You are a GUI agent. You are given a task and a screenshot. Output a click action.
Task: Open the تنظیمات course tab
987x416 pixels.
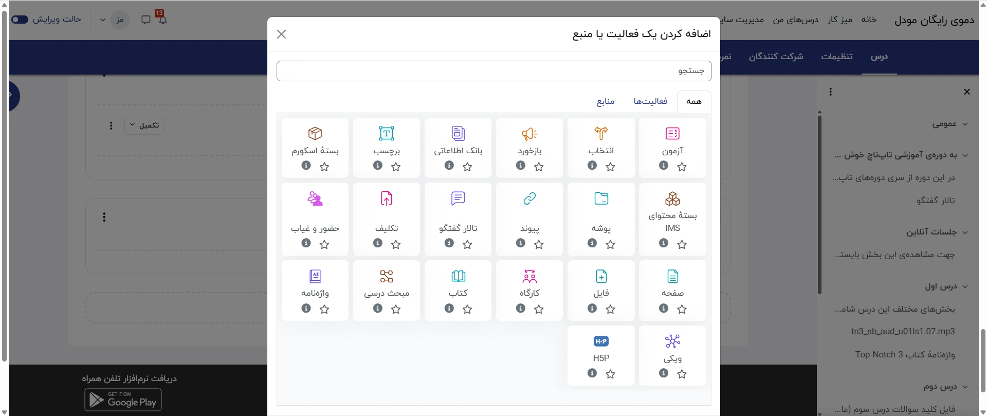pos(837,57)
